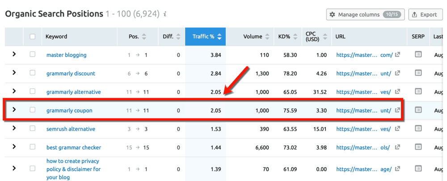Open the URL link in grammarly discount row
This screenshot has height=181, width=447.
pos(365,74)
